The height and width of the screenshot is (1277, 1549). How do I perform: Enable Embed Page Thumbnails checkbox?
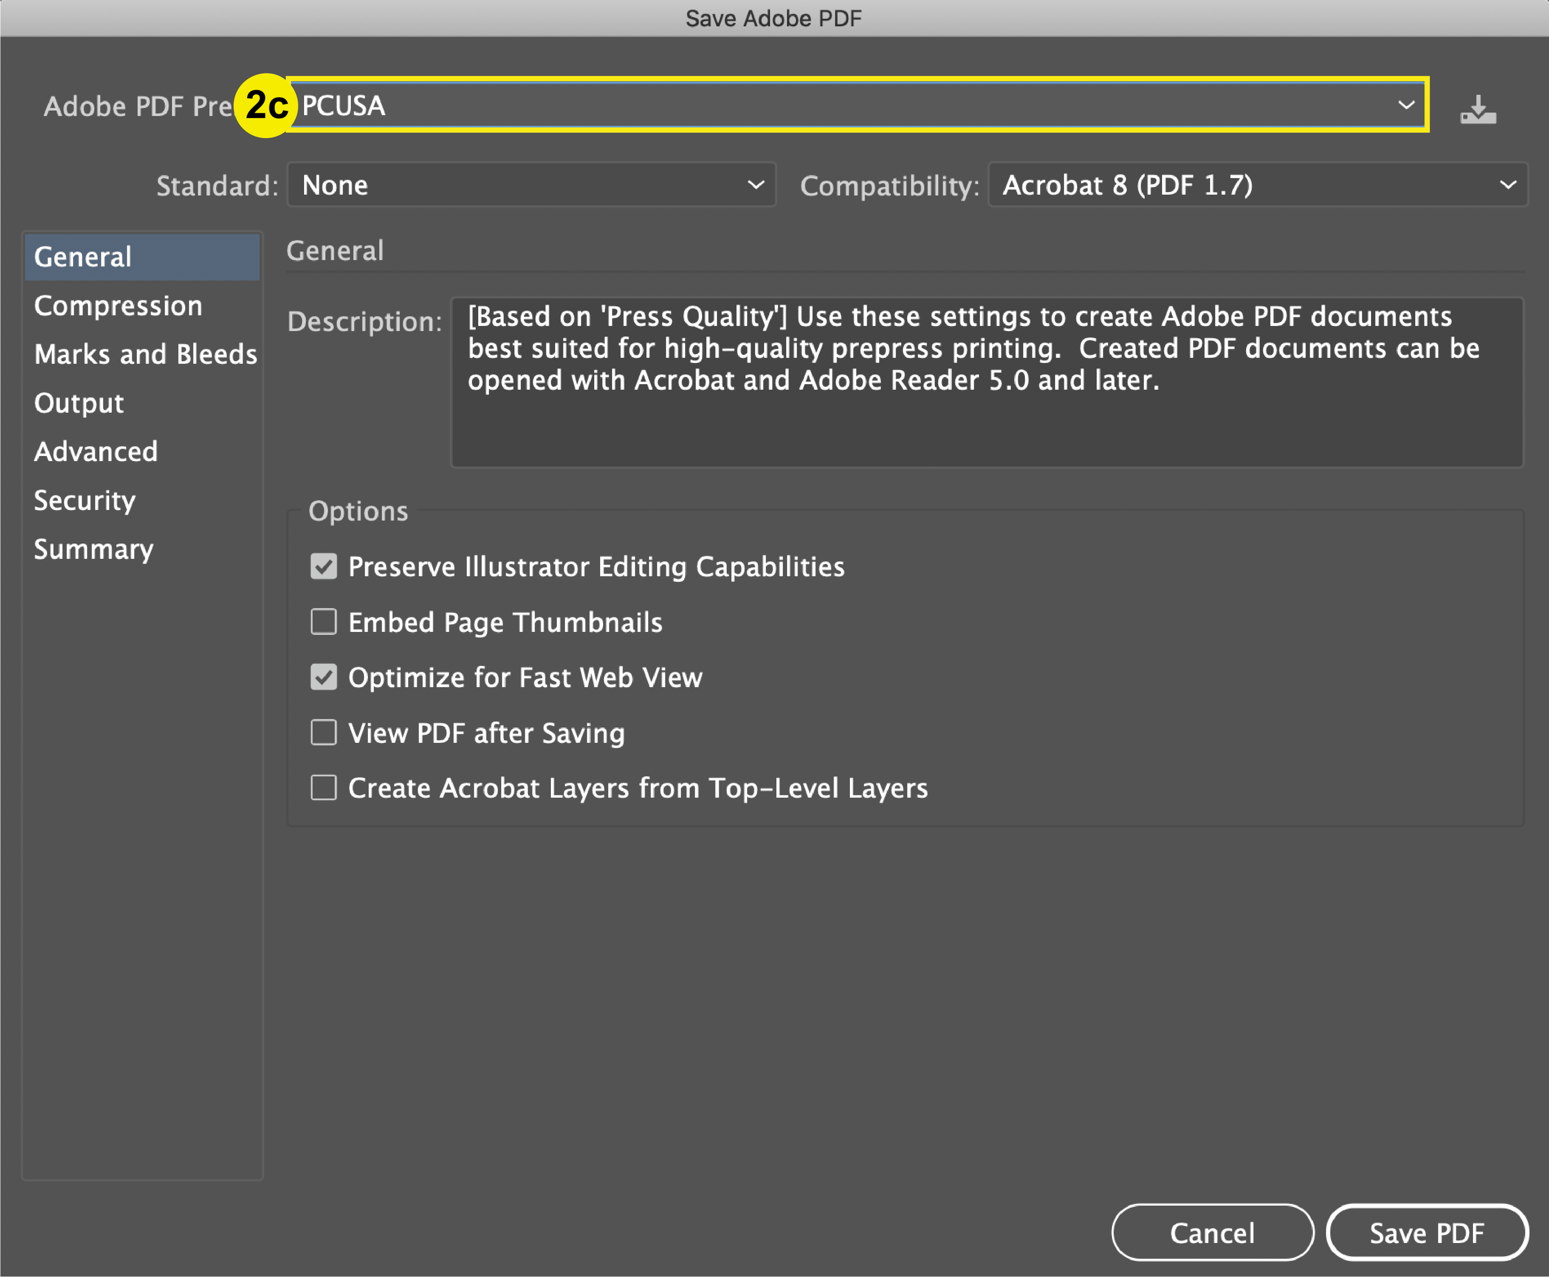(324, 622)
